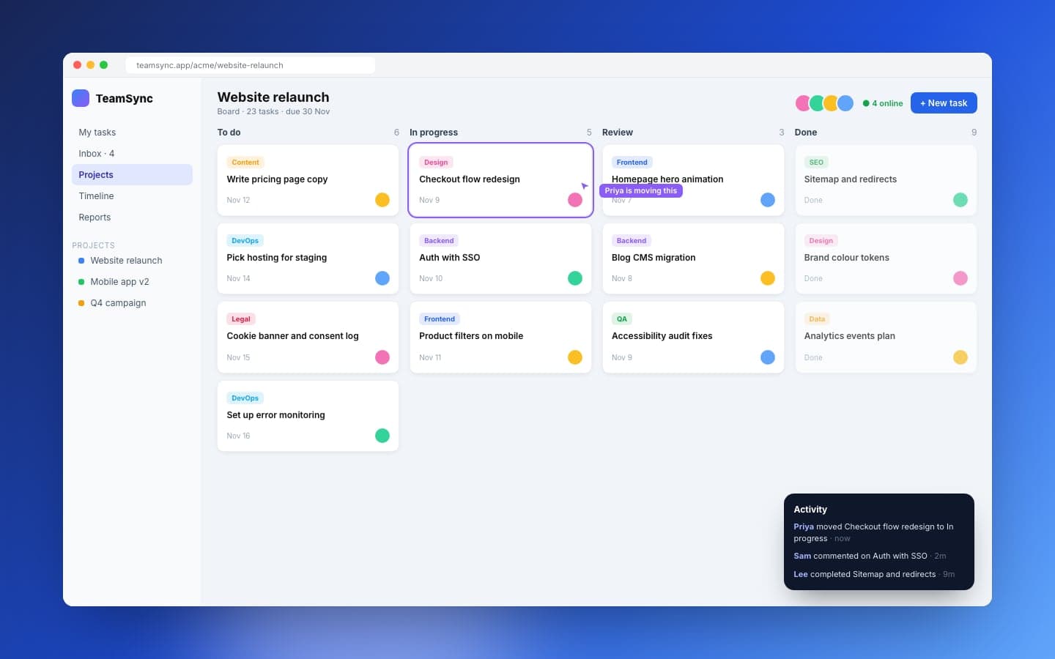This screenshot has width=1055, height=659.
Task: Click assignee avatar on Brand colour tokens
Action: point(960,278)
